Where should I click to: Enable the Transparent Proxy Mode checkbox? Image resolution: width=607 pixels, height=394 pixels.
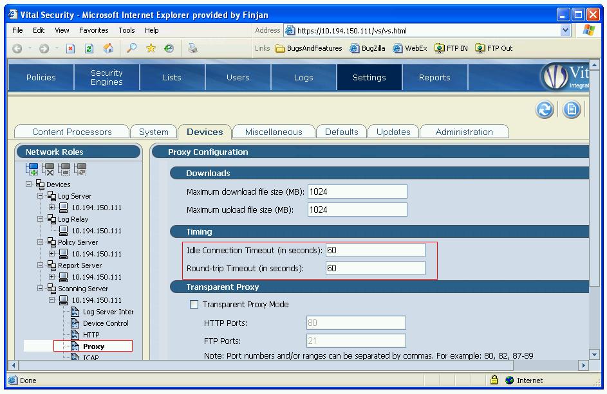[x=194, y=305]
